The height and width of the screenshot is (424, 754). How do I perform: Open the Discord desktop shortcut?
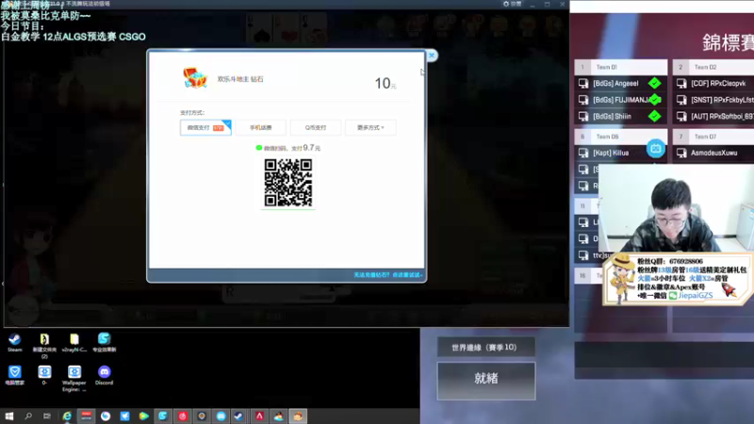(x=104, y=375)
